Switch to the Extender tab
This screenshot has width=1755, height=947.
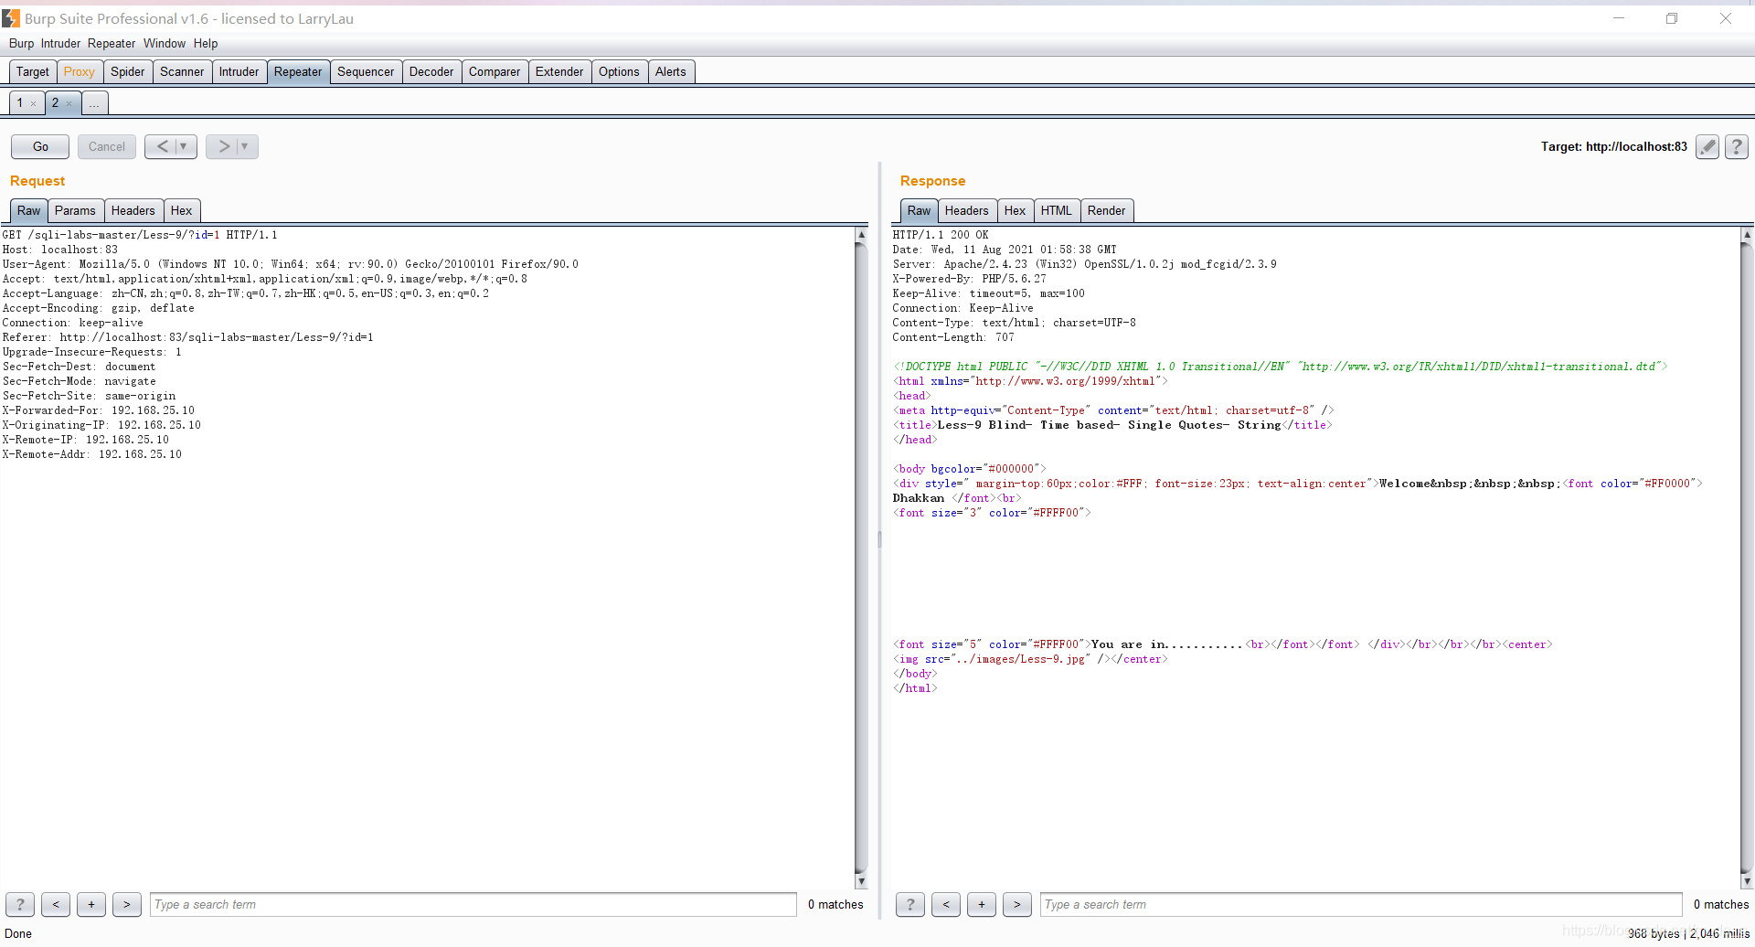559,72
